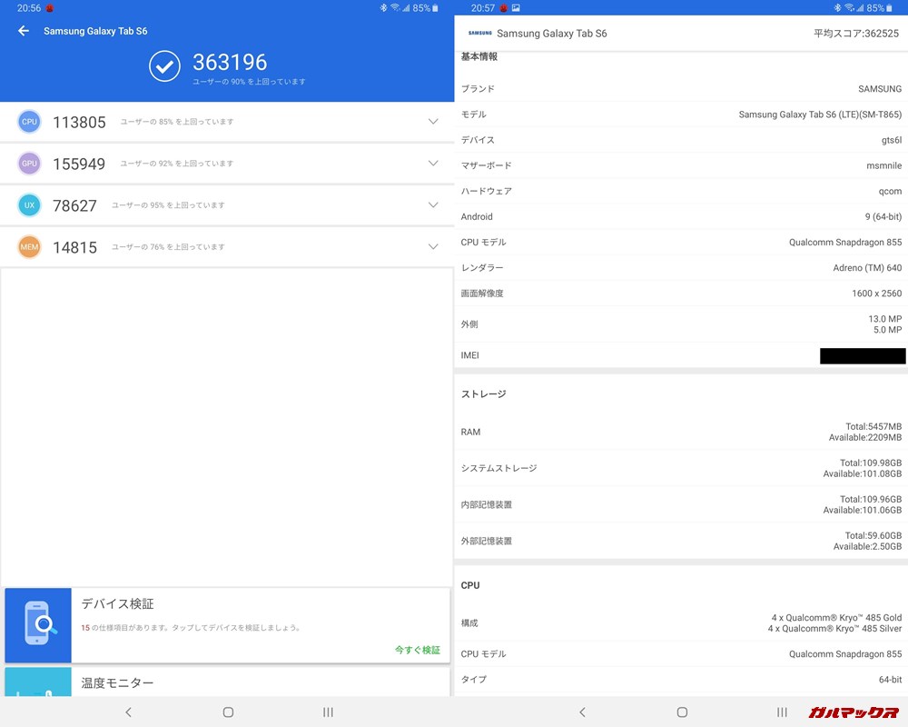908x727 pixels.
Task: Tap the 今すぐ検証 verification link
Action: pos(417,649)
